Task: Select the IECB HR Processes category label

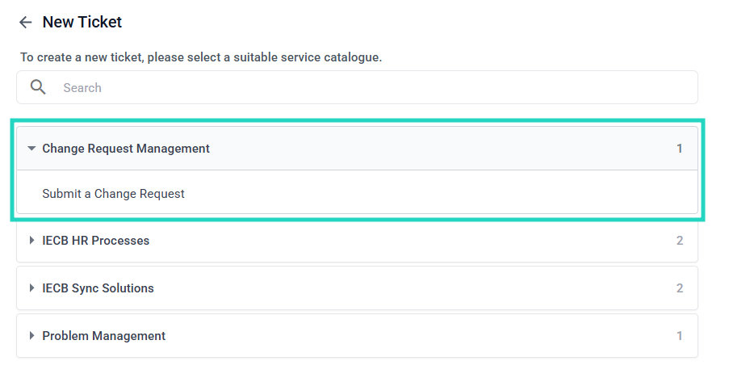Action: point(95,241)
